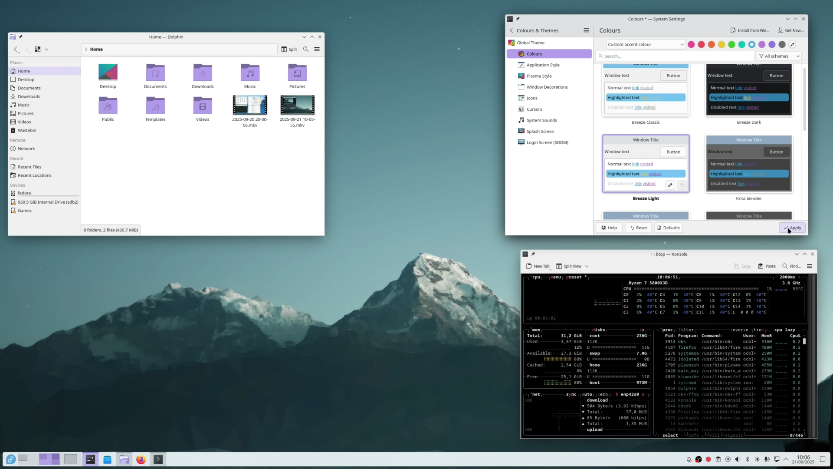Click the OBS tray icon

coord(699,459)
